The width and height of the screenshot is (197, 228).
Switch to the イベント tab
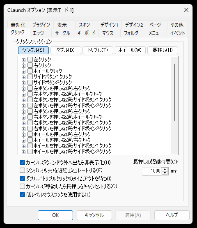click(x=178, y=33)
